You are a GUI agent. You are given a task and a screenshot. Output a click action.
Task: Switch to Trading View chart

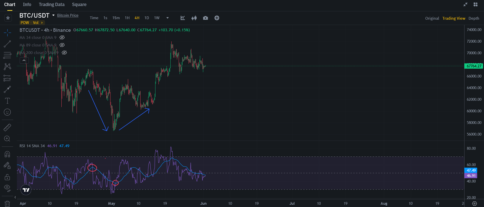[x=454, y=18]
